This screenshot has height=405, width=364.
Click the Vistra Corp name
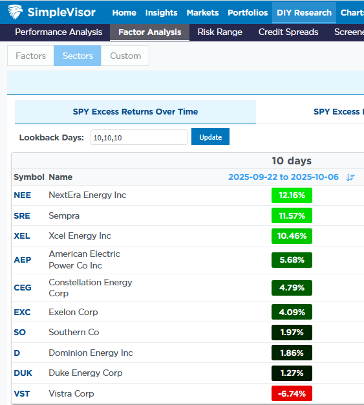[72, 394]
